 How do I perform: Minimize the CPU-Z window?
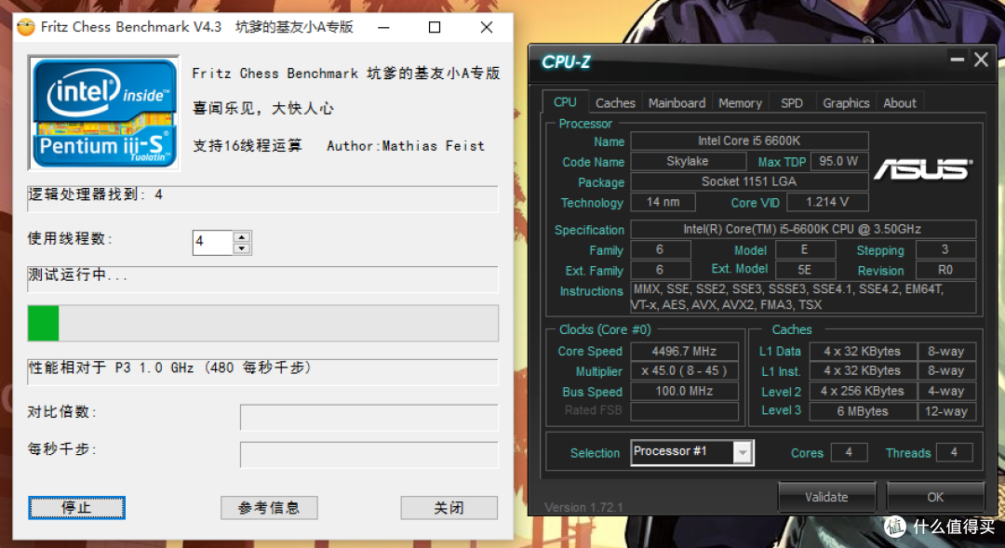[958, 60]
